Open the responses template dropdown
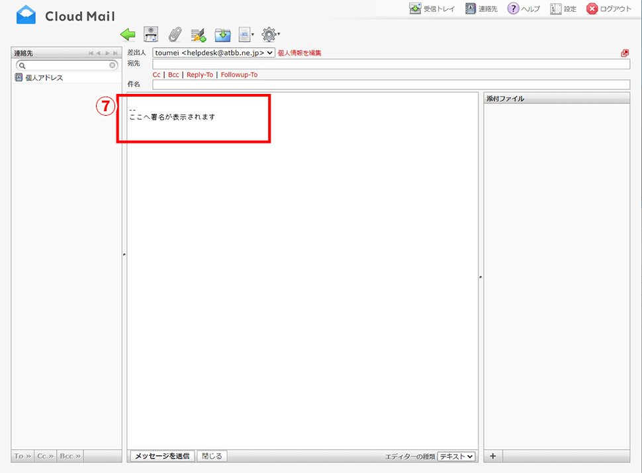 (246, 34)
